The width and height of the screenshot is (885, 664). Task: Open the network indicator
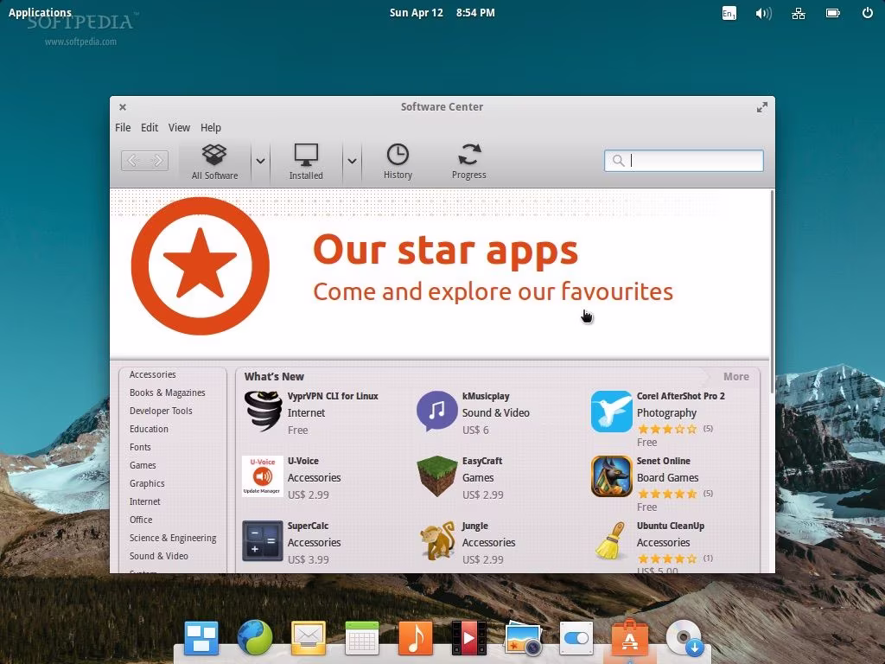pyautogui.click(x=798, y=13)
